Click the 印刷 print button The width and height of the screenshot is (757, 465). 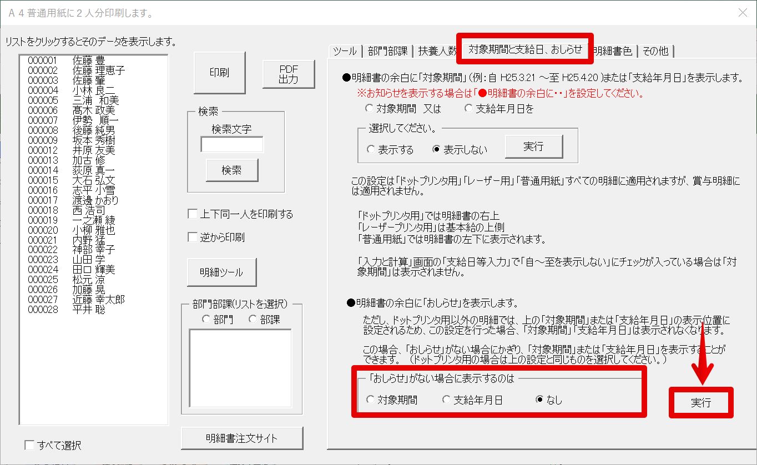click(219, 73)
